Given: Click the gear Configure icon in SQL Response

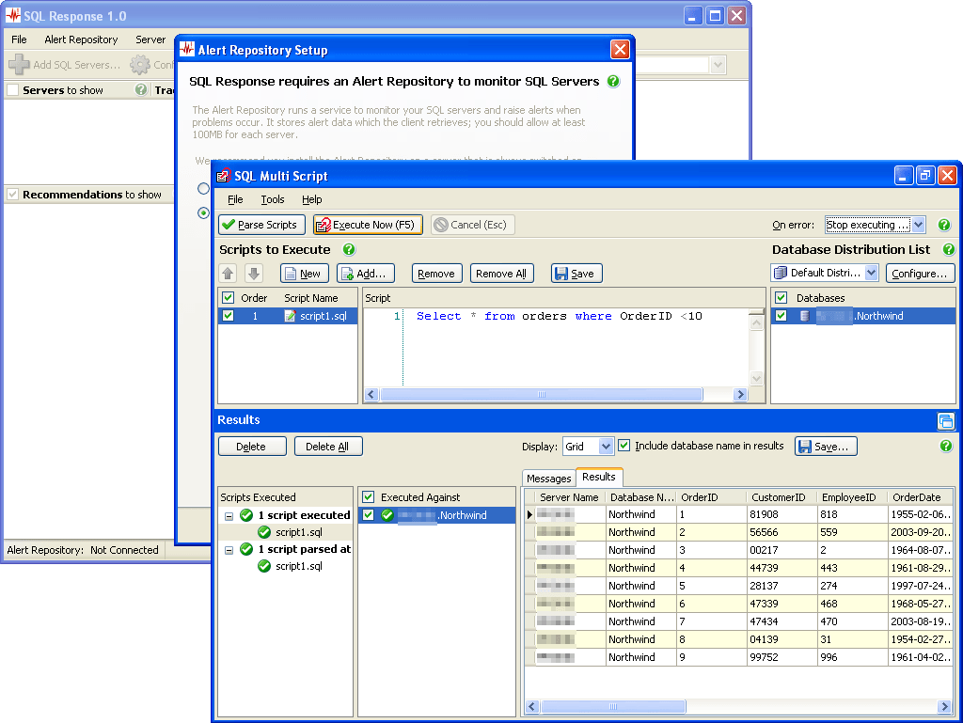Looking at the screenshot, I should [x=140, y=65].
